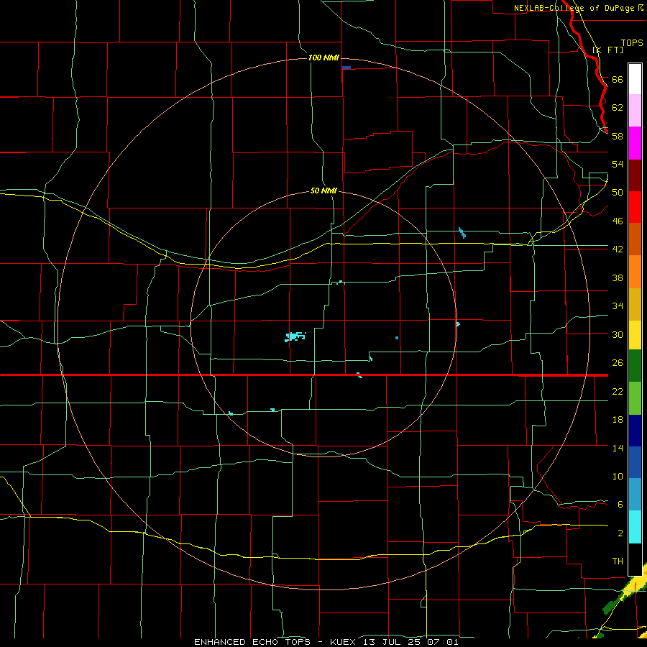Viewport: 647px width, 647px height.
Task: Click the legend value 62
Action: [x=618, y=107]
